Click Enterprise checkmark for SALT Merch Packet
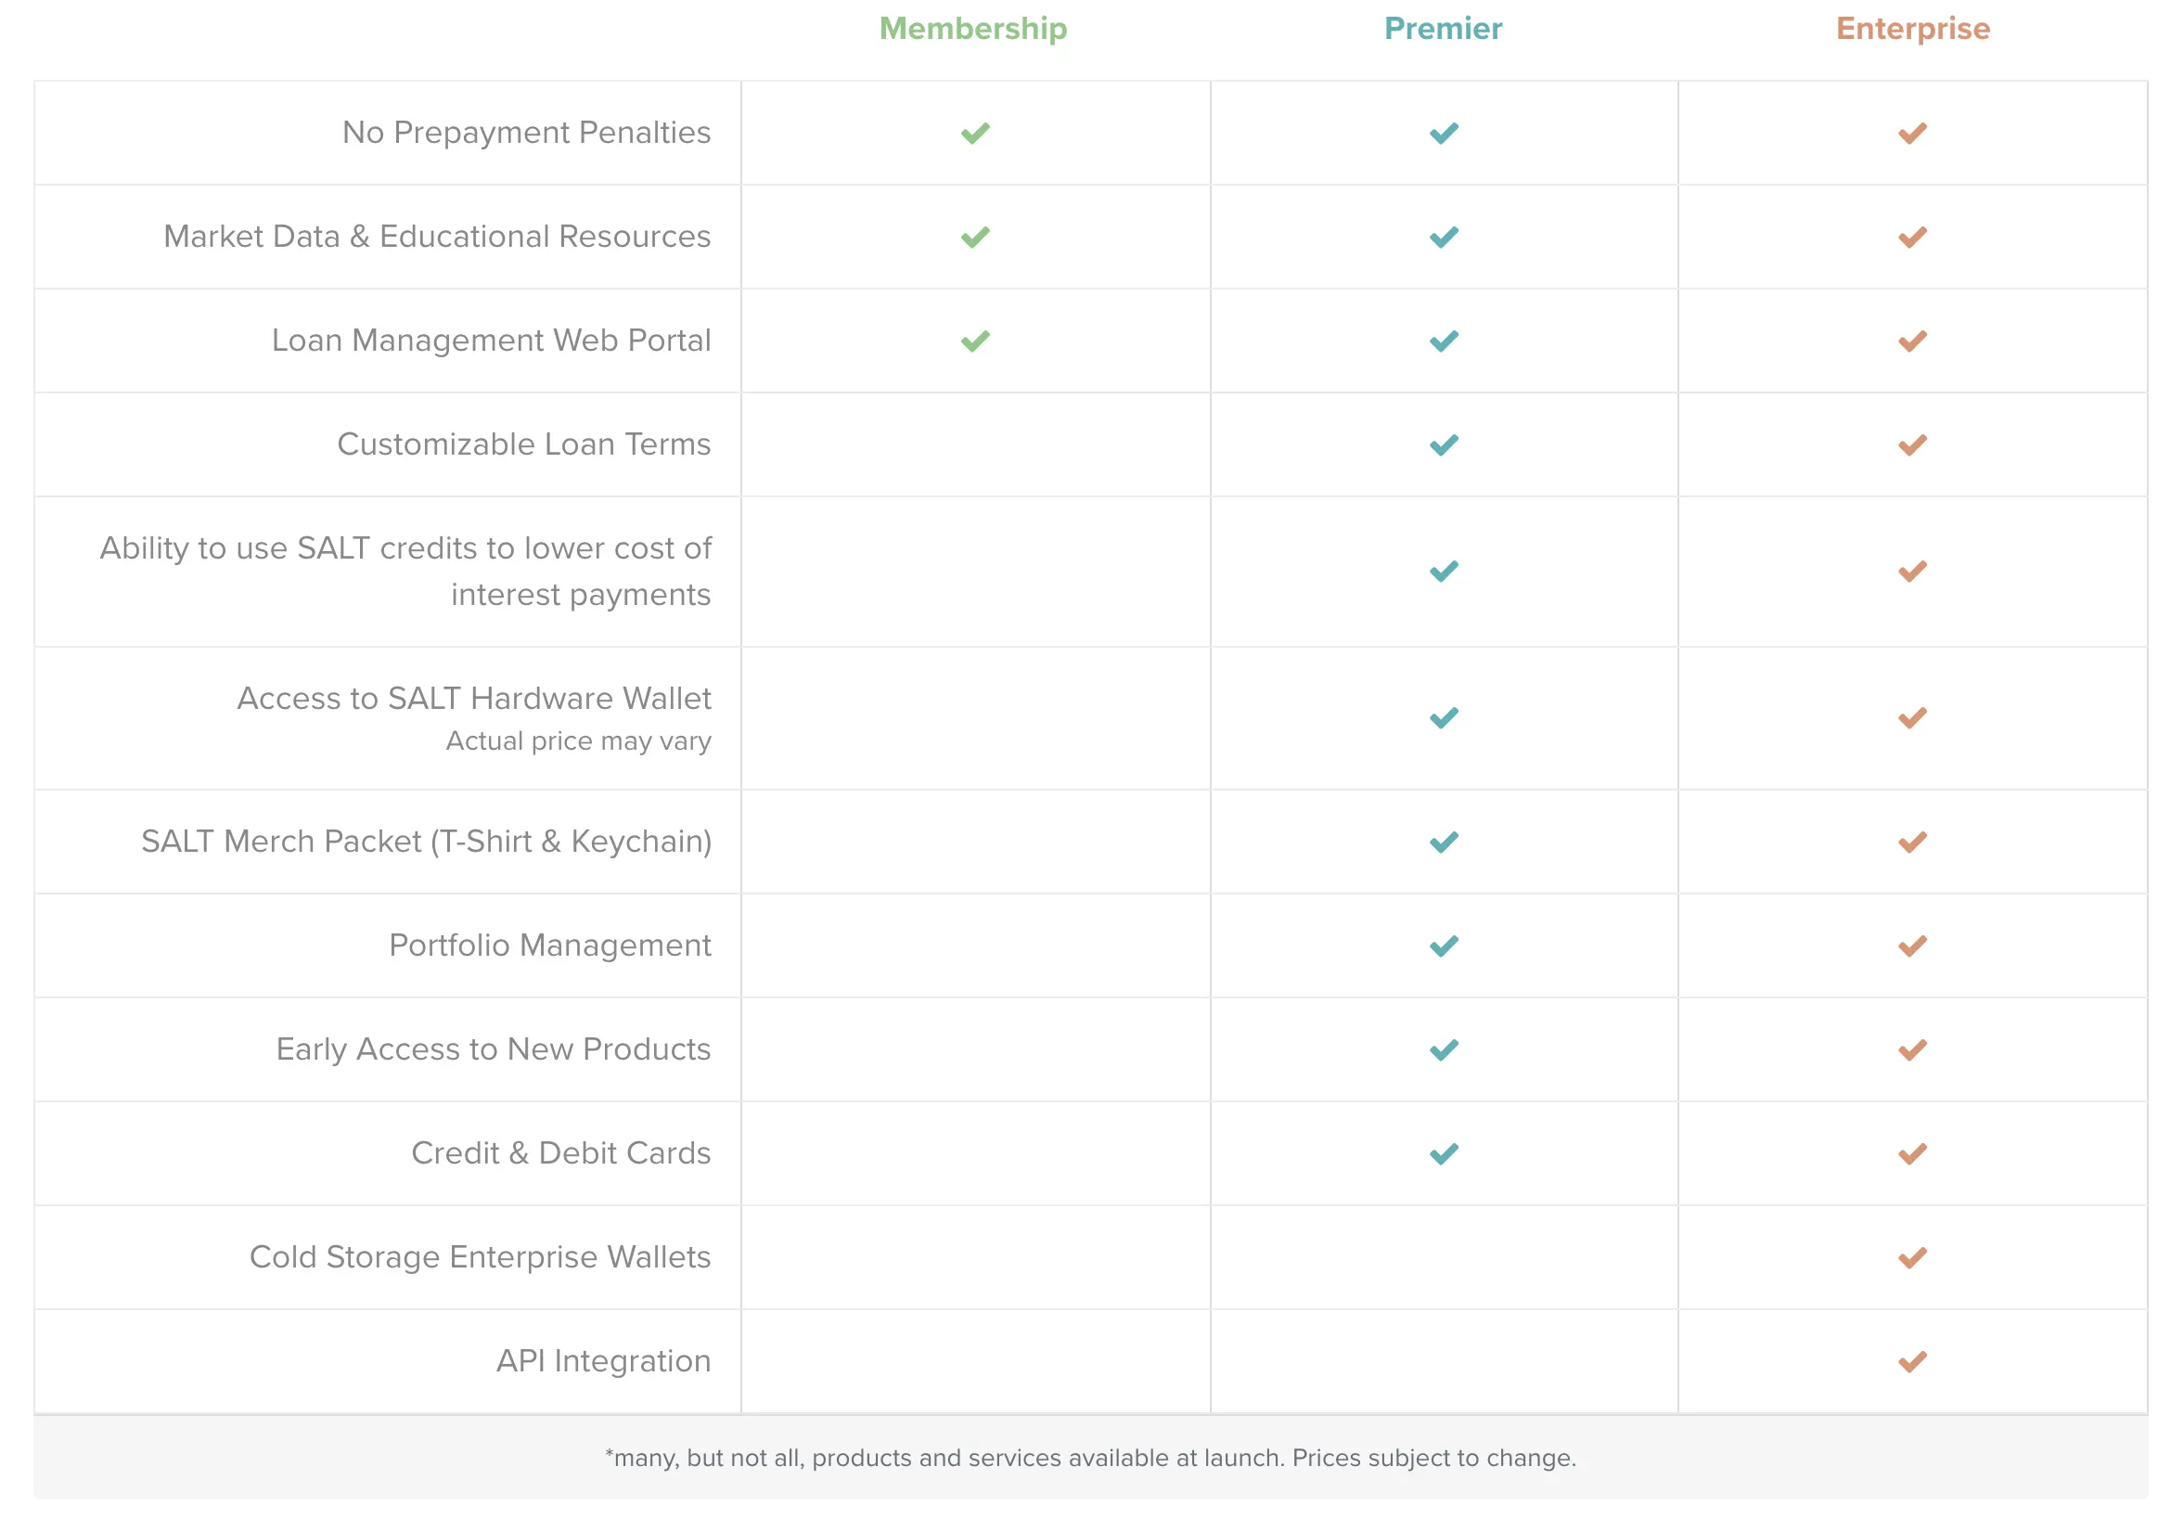Image resolution: width=2184 pixels, height=1518 pixels. tap(1912, 842)
